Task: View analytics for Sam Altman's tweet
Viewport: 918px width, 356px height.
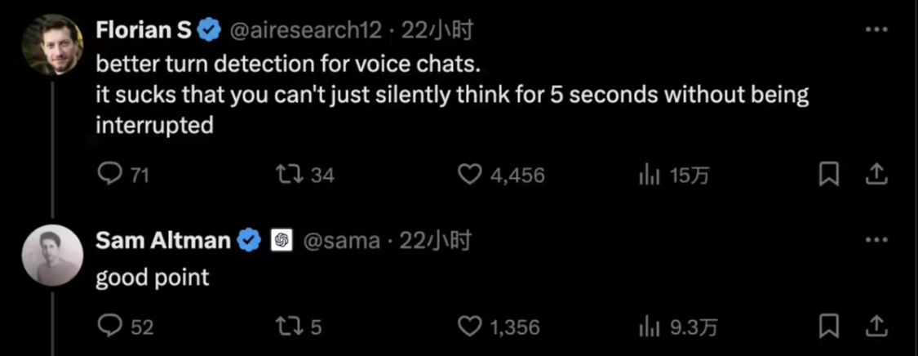Action: (649, 327)
